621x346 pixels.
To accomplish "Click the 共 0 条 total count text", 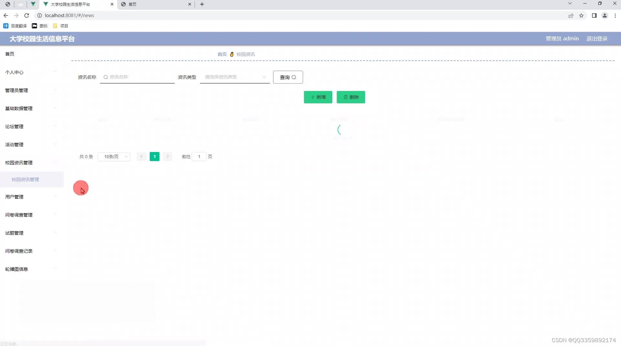I will [x=86, y=157].
